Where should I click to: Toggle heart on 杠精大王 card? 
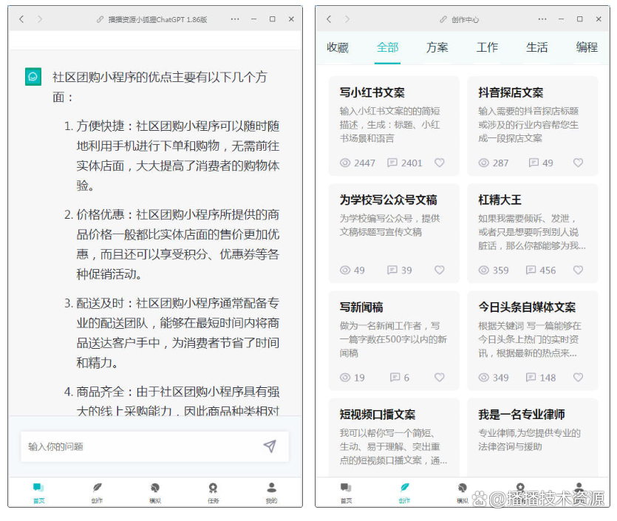tap(578, 270)
